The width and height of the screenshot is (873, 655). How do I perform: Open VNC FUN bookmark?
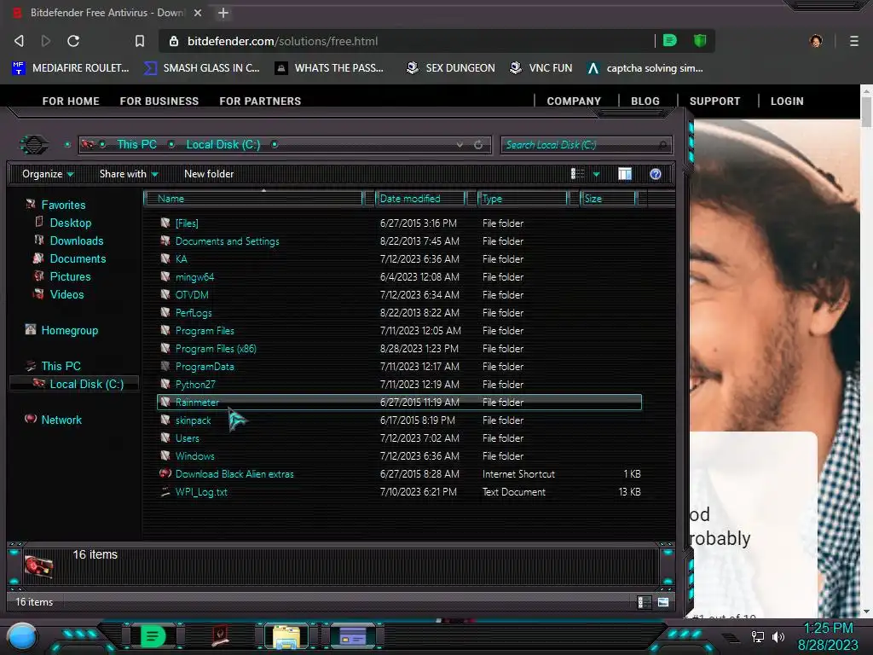(x=541, y=68)
